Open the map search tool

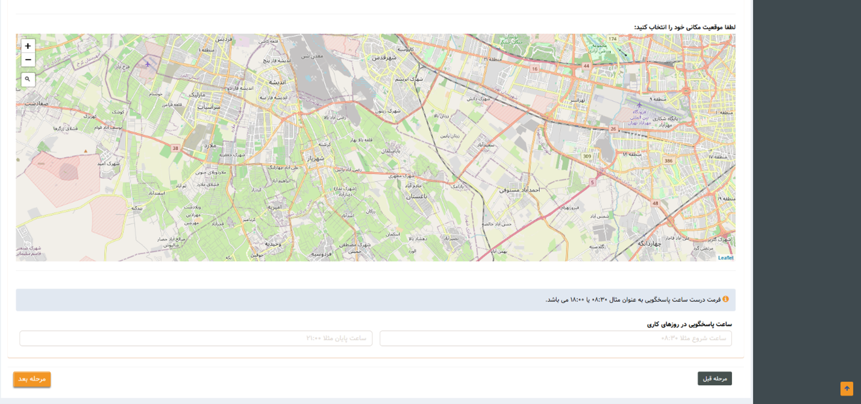click(28, 79)
